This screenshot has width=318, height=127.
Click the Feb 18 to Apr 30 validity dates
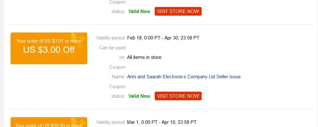(x=163, y=38)
